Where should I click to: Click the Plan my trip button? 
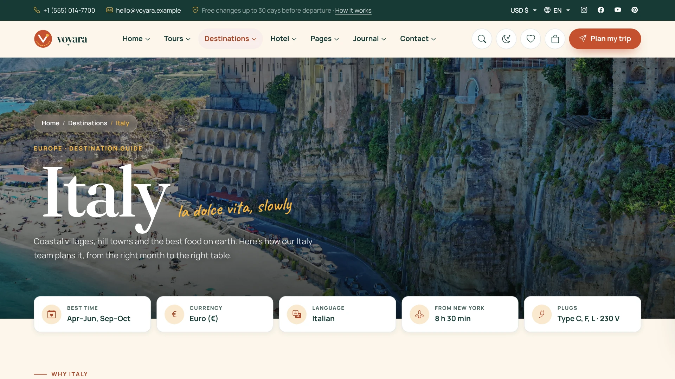tap(605, 39)
